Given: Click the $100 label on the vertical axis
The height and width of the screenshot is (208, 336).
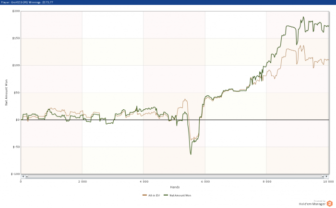Looking at the screenshot, I should (16, 66).
